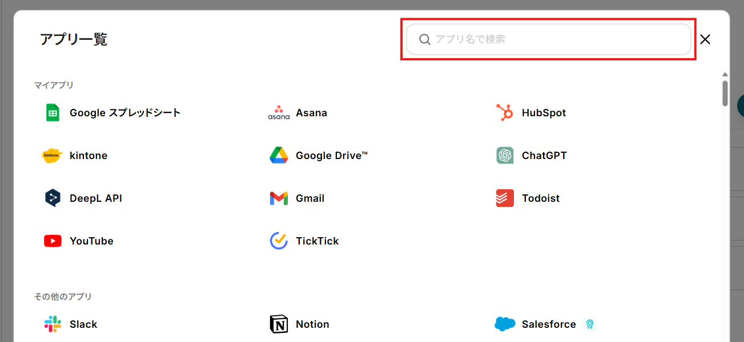Click the Slack name text
The height and width of the screenshot is (342, 744).
click(x=83, y=324)
